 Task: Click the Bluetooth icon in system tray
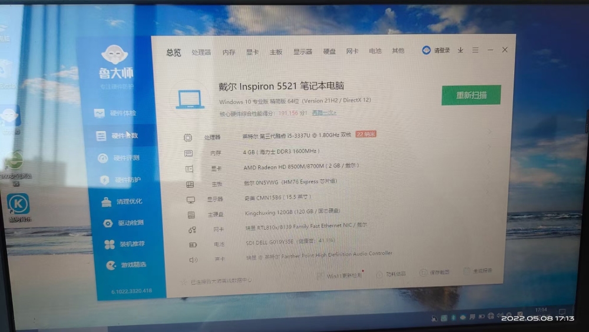[x=454, y=318]
